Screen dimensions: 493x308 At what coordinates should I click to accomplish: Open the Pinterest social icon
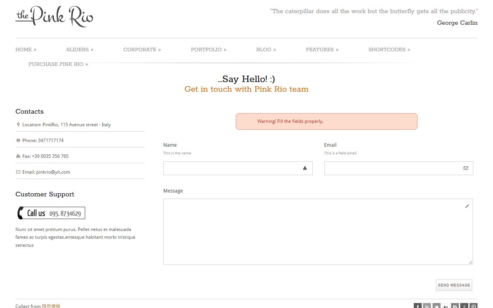tap(474, 306)
